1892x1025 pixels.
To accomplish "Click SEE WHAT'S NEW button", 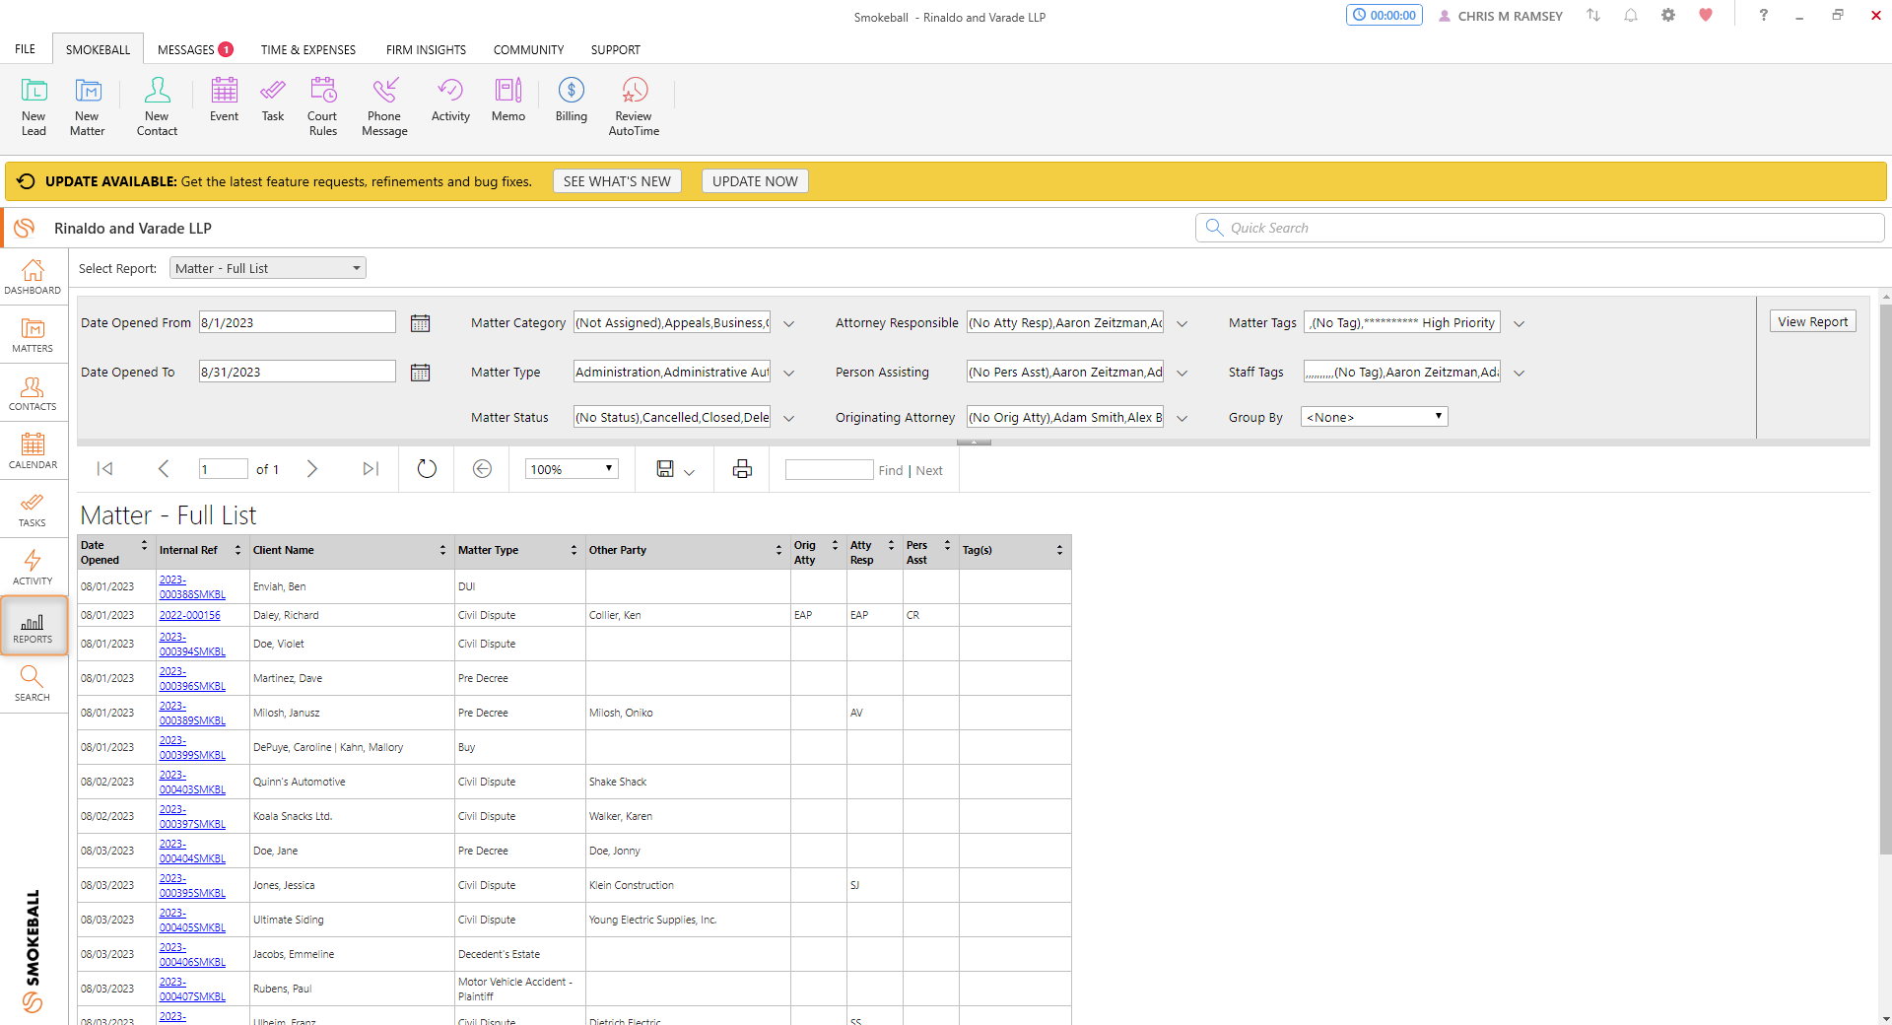I will click(x=617, y=181).
